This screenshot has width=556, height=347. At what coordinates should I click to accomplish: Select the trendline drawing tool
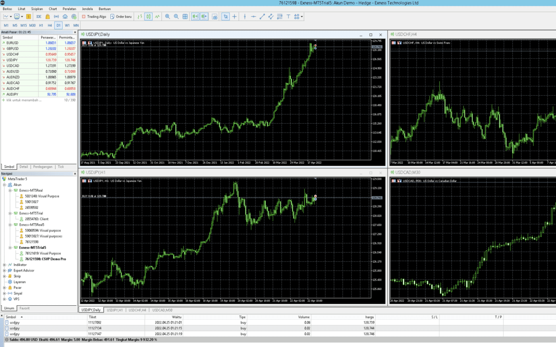[262, 17]
